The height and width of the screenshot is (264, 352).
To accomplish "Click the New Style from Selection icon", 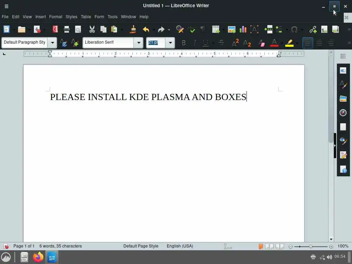I will [x=75, y=43].
